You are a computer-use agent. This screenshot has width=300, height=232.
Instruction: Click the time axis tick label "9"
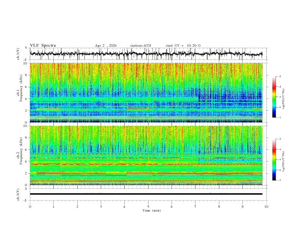242,207
